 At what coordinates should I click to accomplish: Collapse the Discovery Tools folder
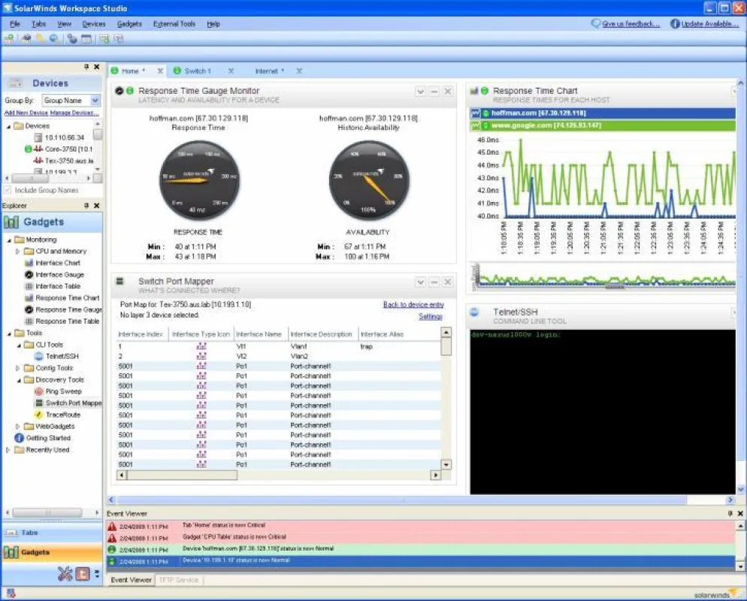click(x=19, y=380)
